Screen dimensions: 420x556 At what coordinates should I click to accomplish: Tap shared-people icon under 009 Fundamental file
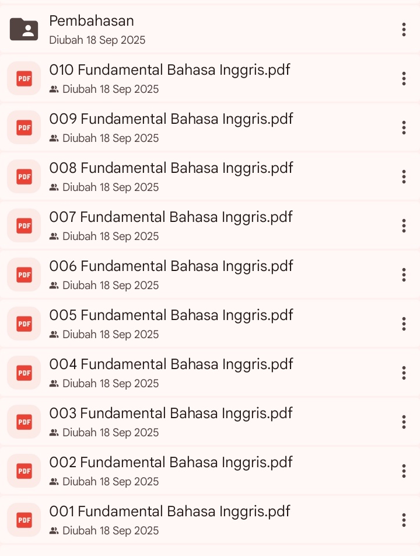54,138
